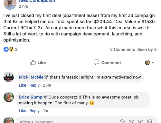Like Brice Gump's comment
This screenshot has height=123, width=161.
coord(23,111)
